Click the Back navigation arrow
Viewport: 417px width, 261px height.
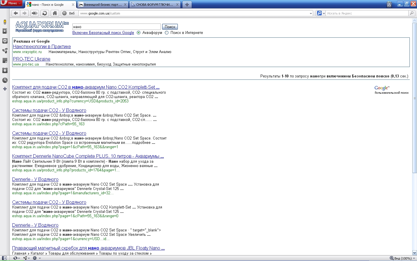click(16, 13)
